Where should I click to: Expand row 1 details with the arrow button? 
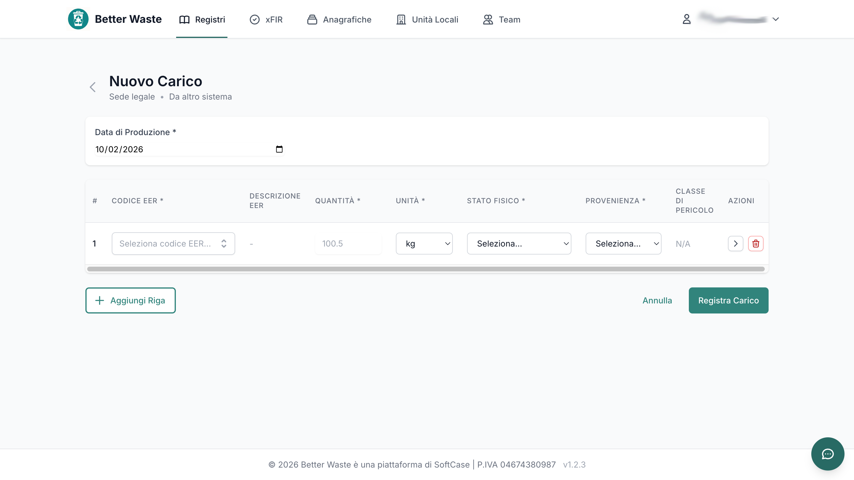coord(735,244)
